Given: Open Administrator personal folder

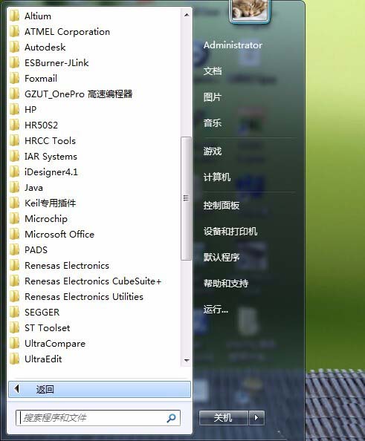Looking at the screenshot, I should 233,45.
